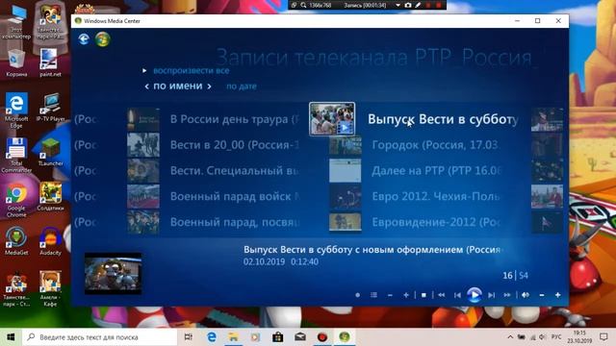Decrease volume with the minus button
616x346 pixels.
coord(542,295)
